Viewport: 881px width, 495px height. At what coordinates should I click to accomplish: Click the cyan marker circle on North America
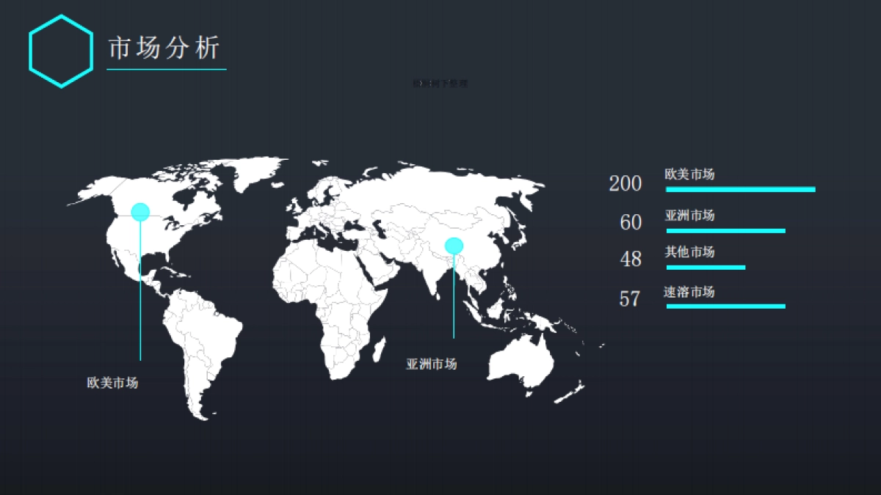140,212
